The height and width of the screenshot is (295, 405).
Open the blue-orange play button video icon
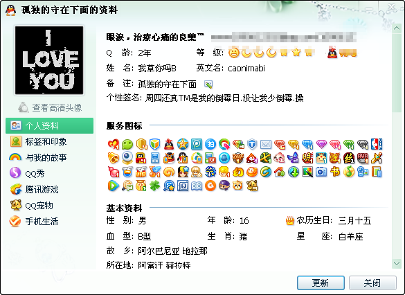(114, 186)
